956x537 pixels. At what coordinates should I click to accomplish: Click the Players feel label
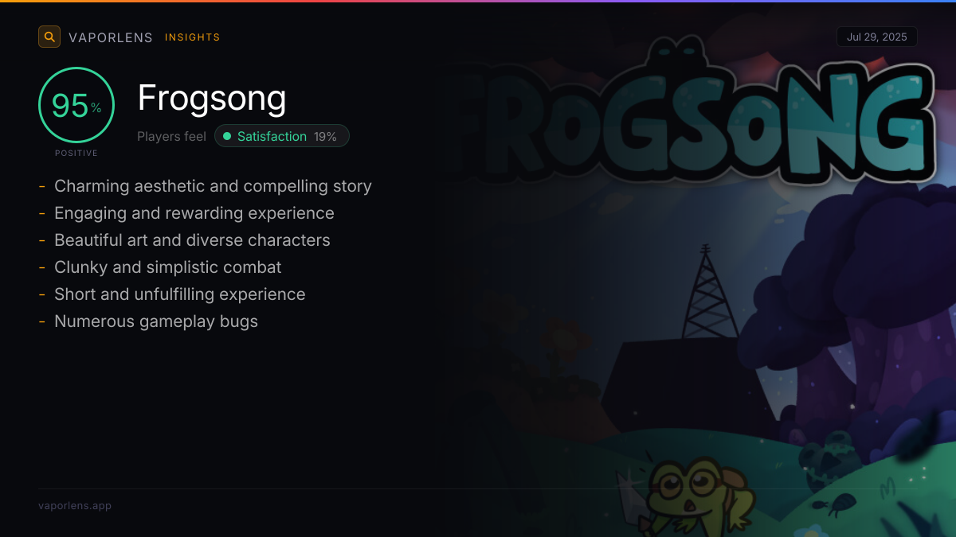coord(171,136)
